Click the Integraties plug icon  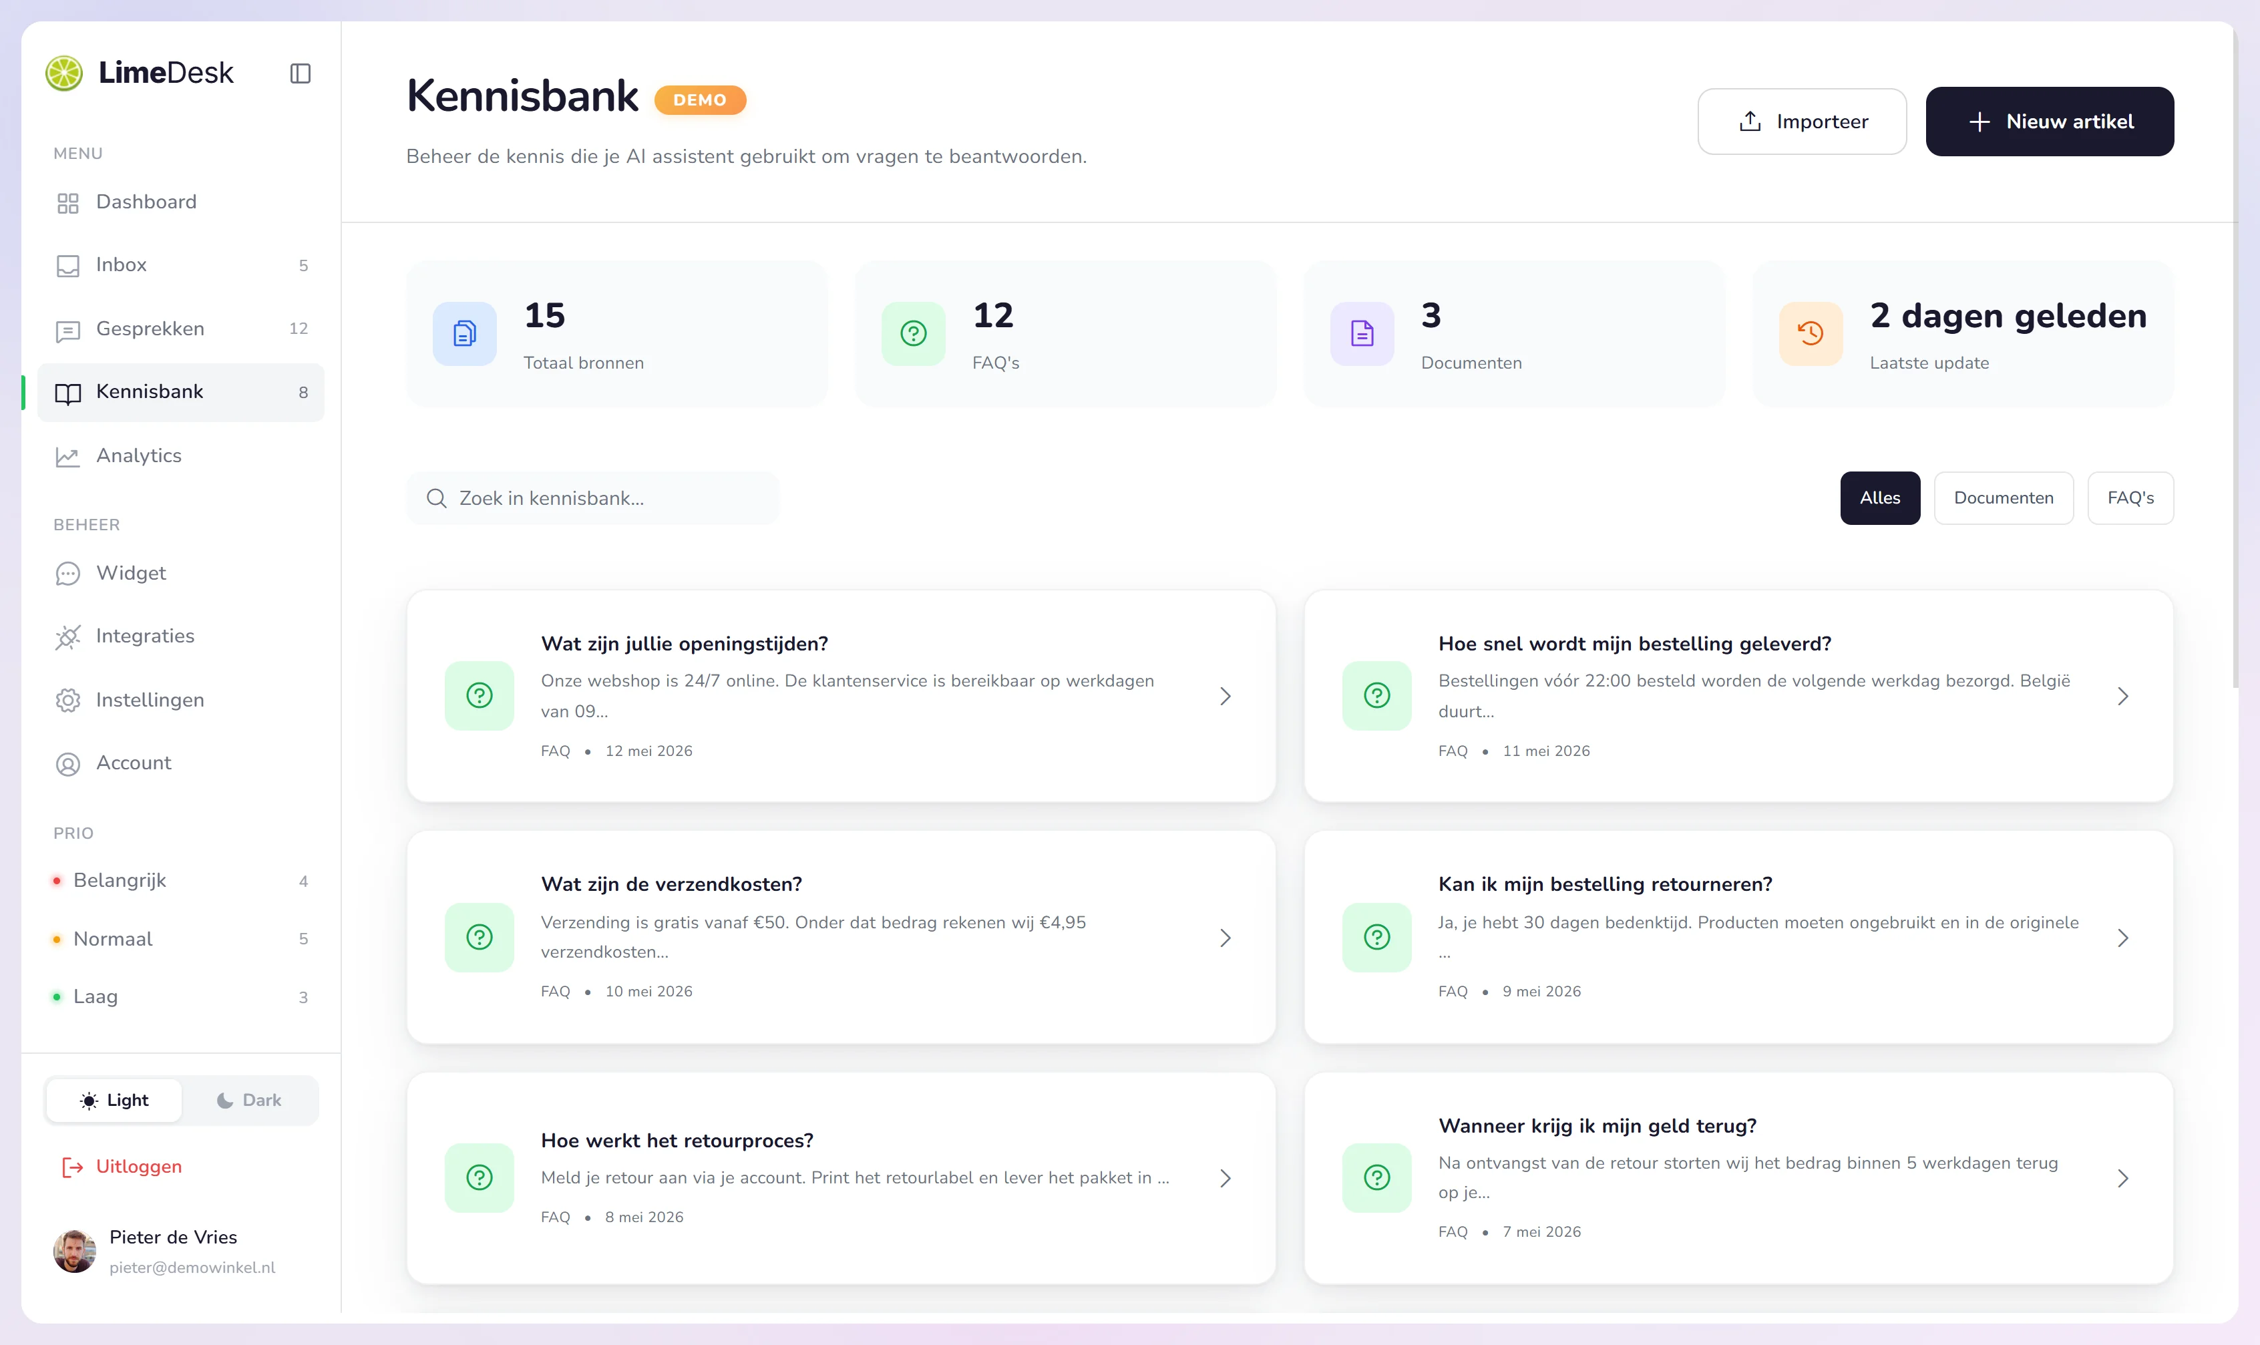(68, 637)
